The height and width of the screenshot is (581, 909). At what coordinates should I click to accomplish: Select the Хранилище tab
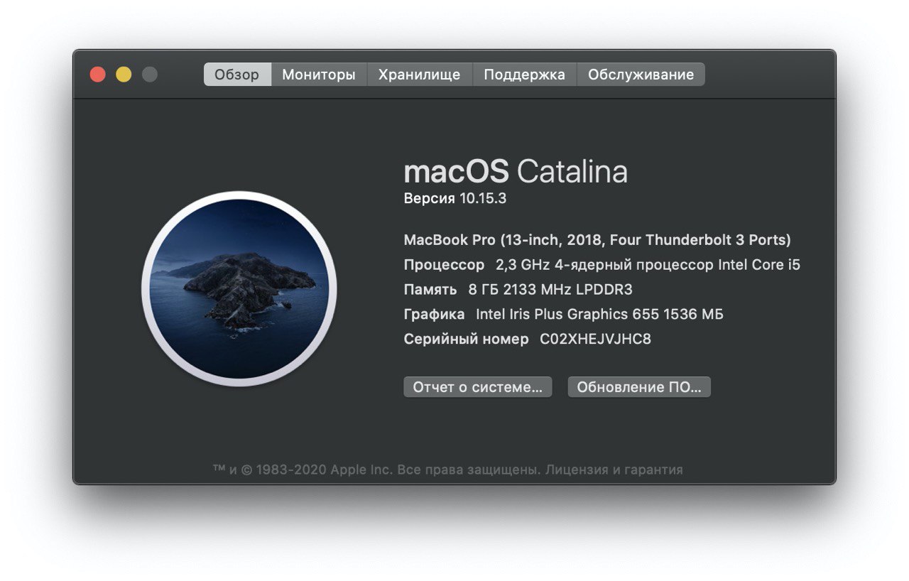[419, 75]
